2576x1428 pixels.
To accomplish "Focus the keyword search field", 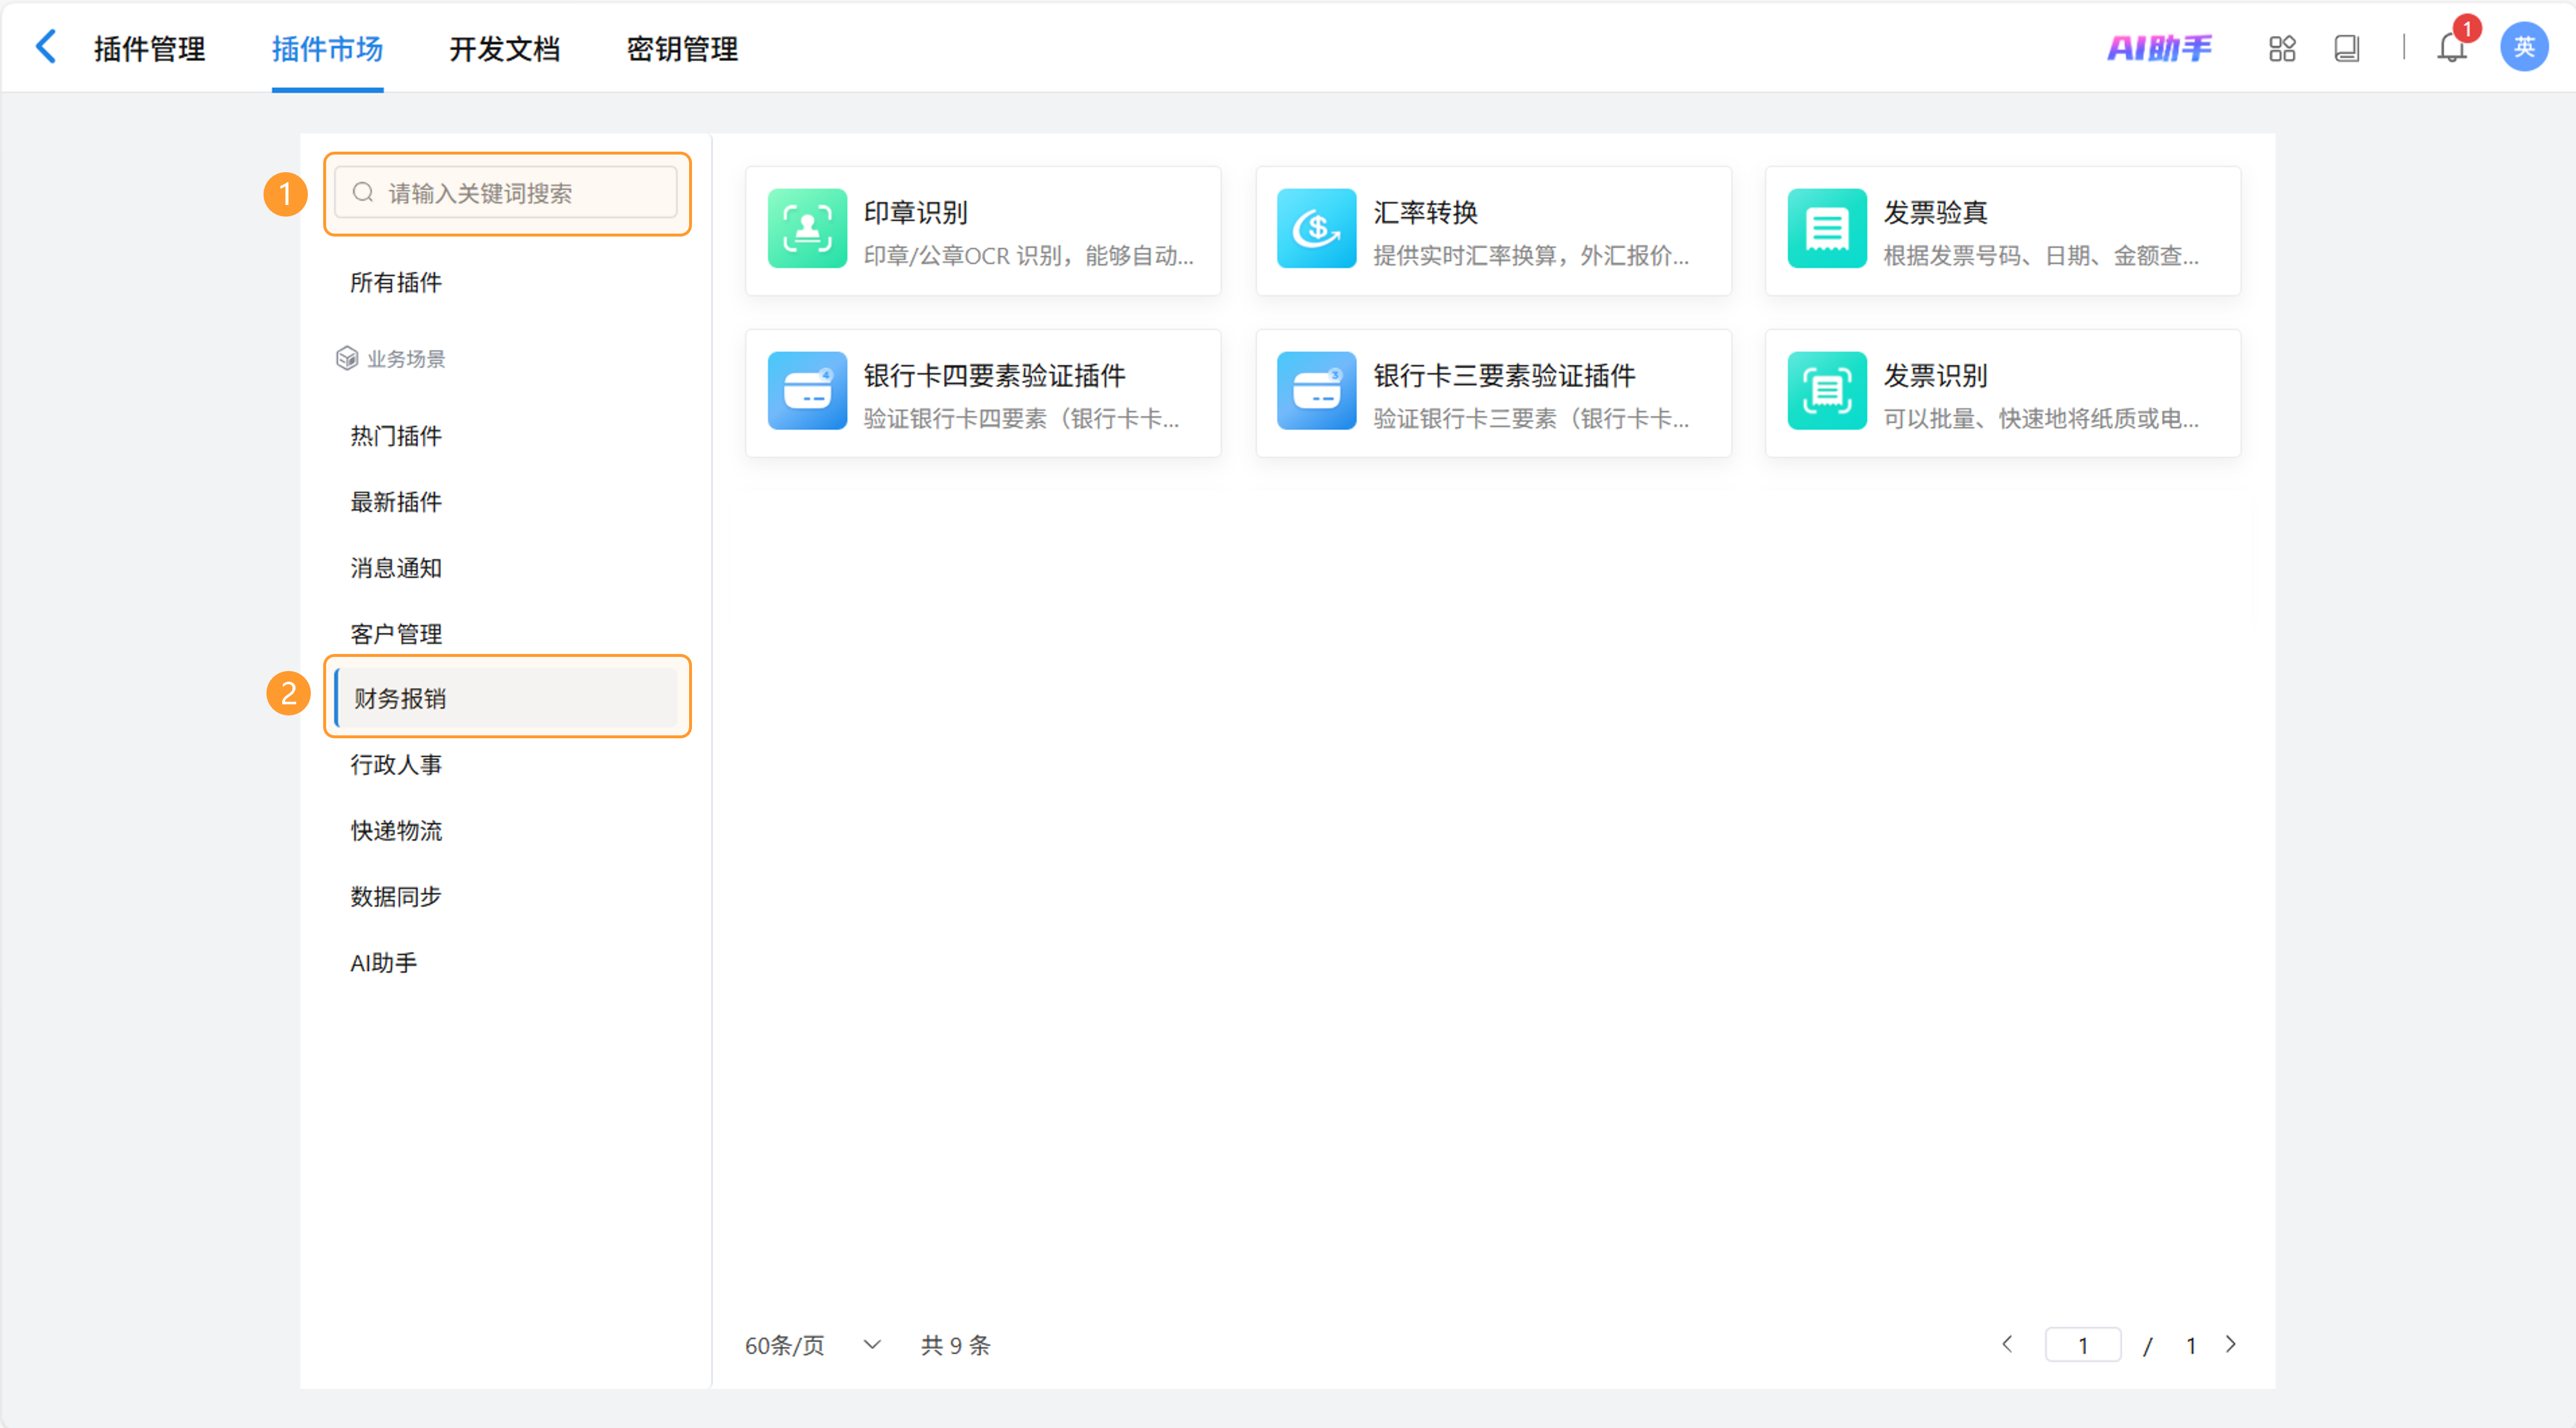I will pos(507,193).
